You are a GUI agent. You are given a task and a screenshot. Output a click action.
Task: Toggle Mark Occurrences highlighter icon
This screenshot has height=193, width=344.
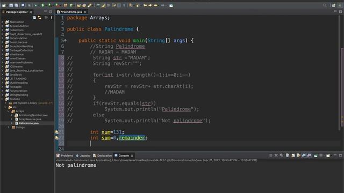coord(103,5)
